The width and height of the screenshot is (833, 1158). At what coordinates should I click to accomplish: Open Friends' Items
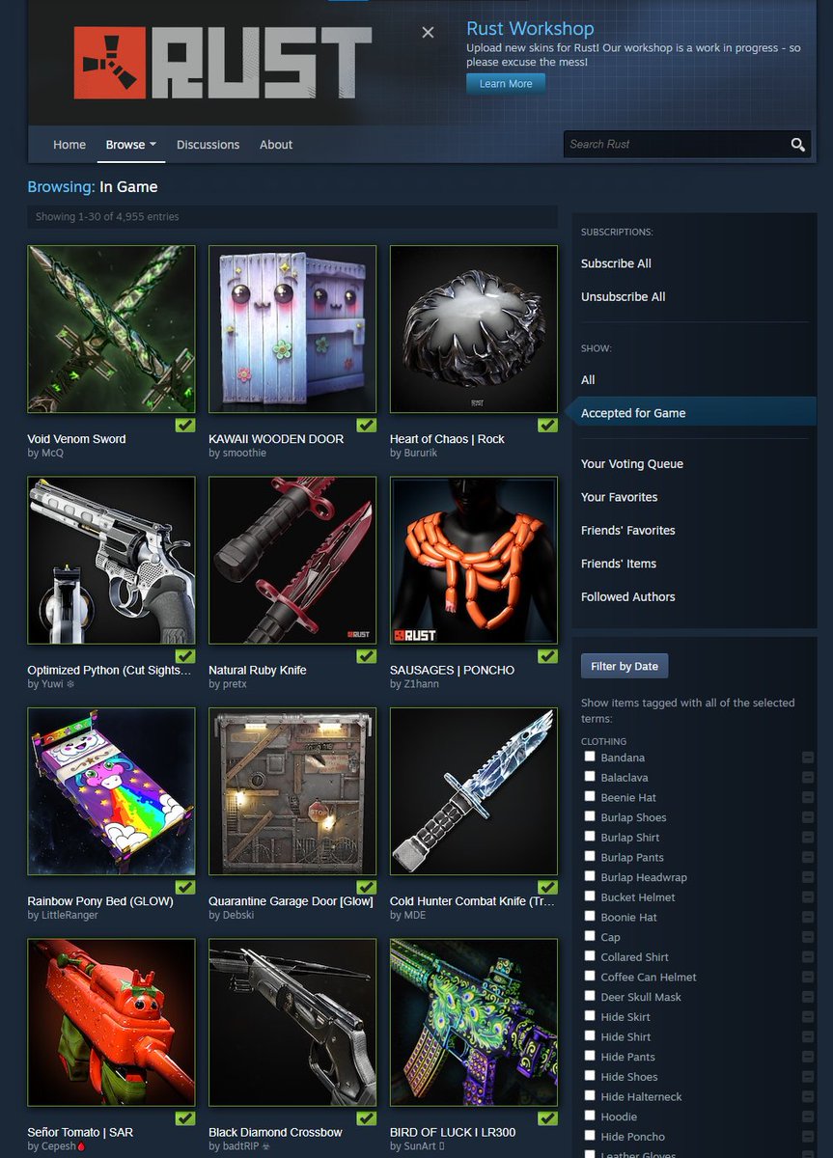point(619,564)
